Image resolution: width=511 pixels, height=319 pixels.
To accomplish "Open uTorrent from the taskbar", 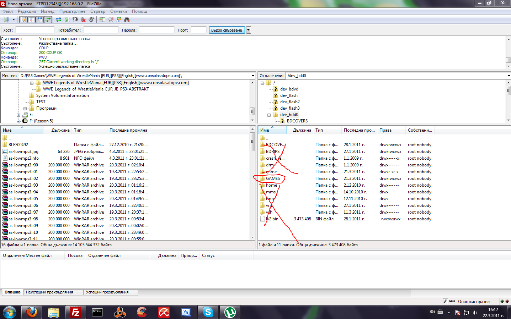I will point(230,312).
